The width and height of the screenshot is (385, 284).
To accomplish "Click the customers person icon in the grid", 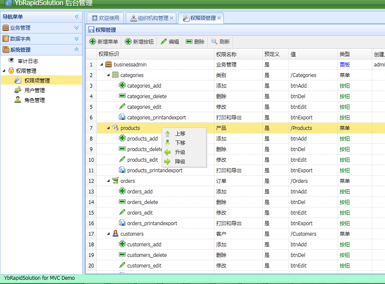I will tap(115, 233).
